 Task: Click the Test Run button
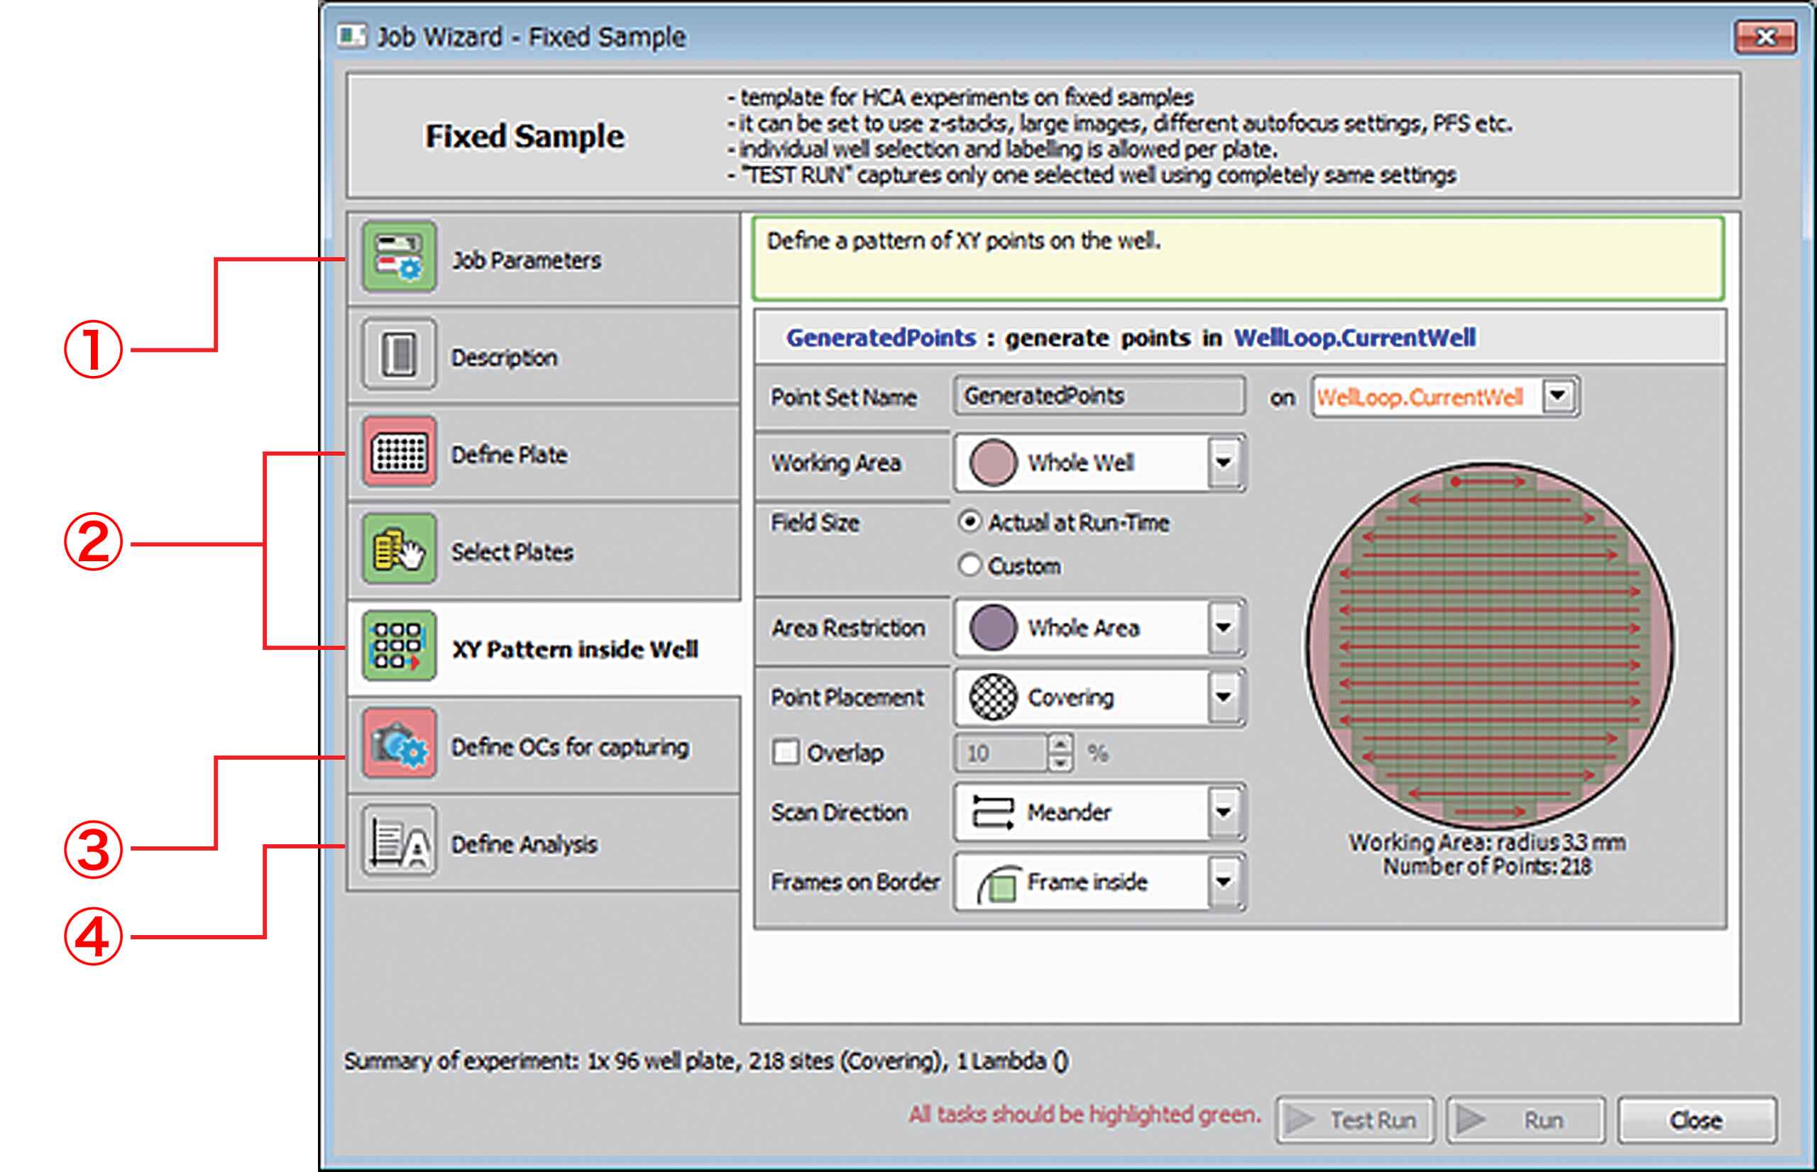(1356, 1119)
